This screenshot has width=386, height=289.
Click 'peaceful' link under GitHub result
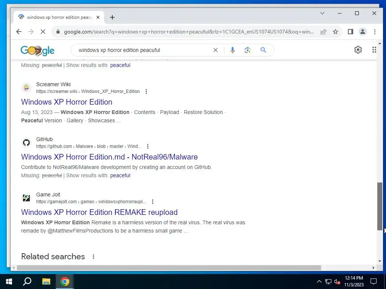[120, 175]
